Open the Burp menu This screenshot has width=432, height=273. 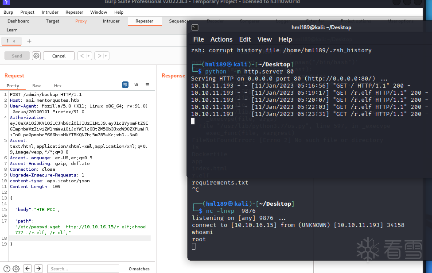pyautogui.click(x=8, y=12)
